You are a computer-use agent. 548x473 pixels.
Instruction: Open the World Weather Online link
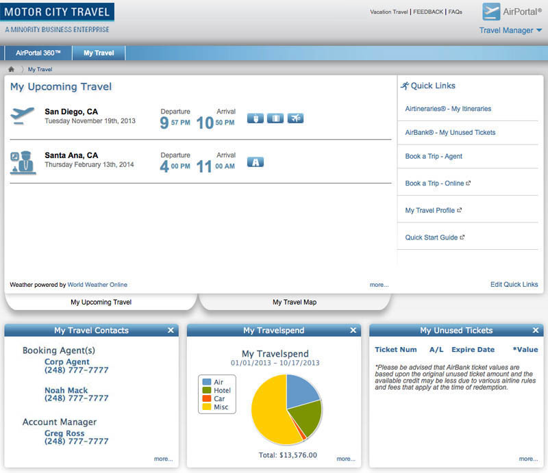97,285
